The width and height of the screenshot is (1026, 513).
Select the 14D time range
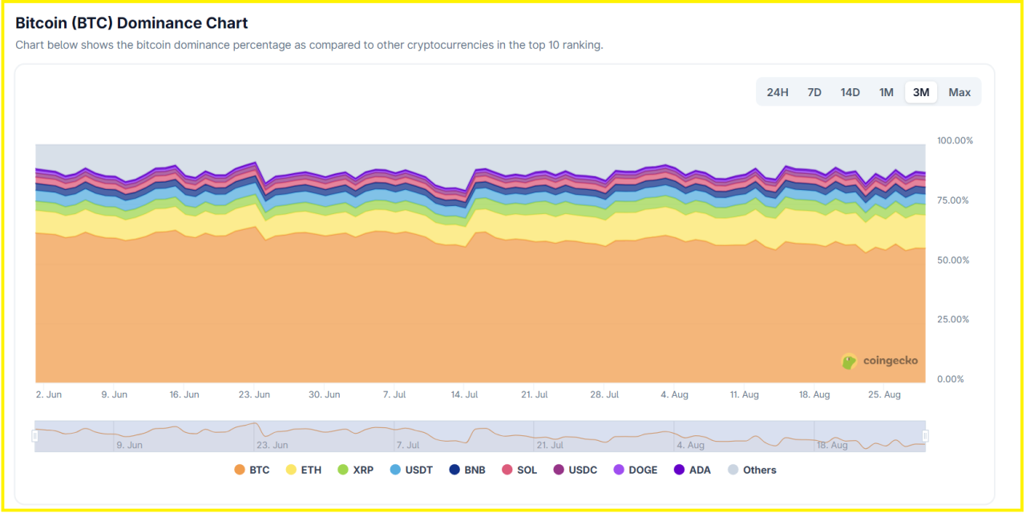pyautogui.click(x=850, y=92)
